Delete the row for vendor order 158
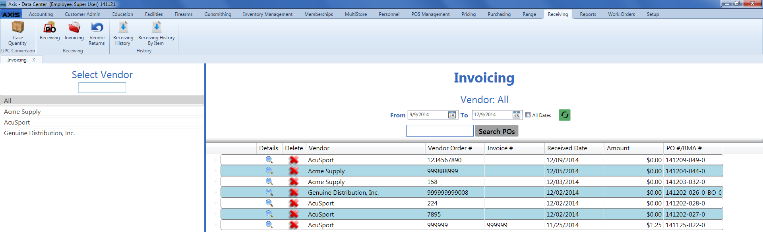Screen dimensions: 763x232 click(294, 181)
